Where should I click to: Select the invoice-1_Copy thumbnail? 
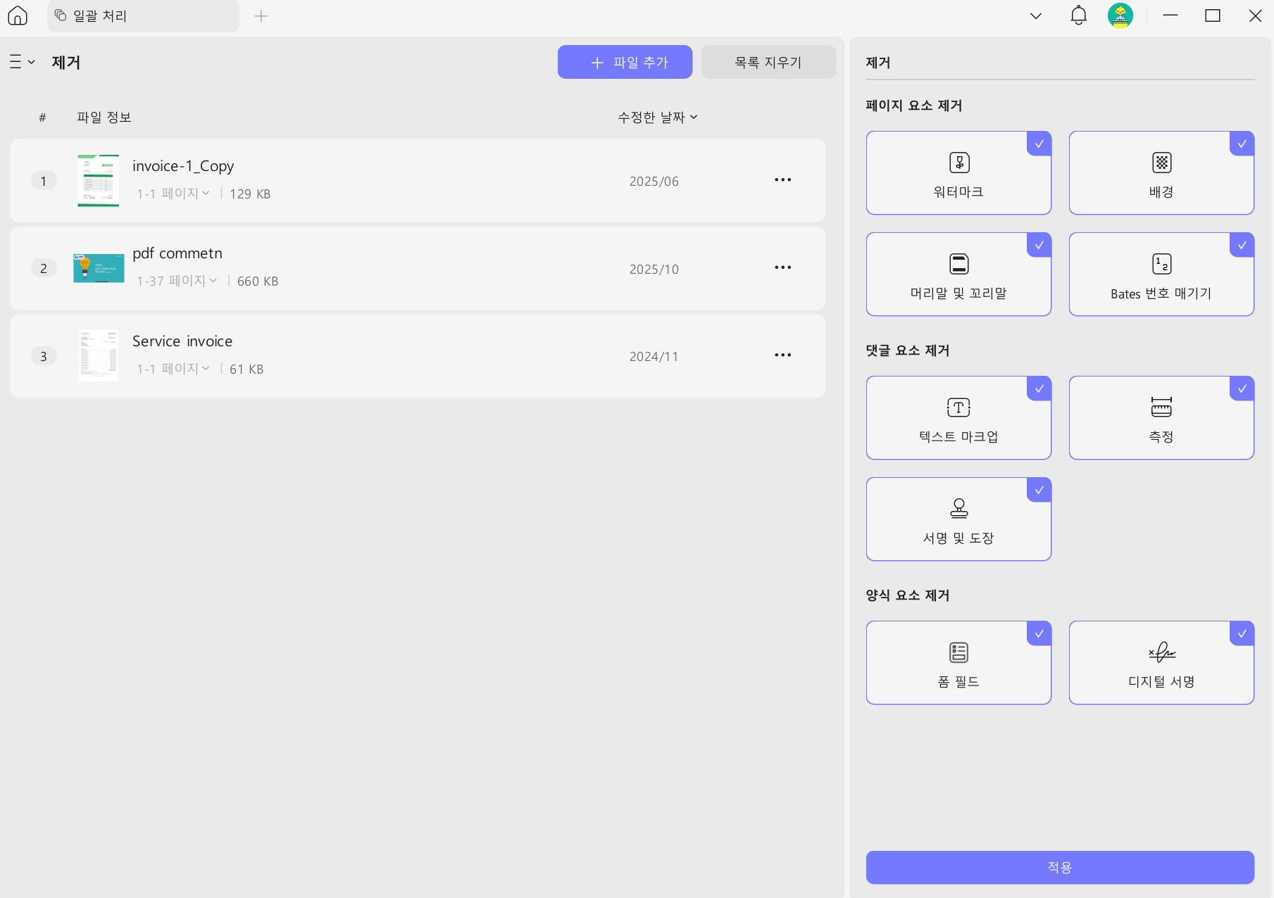99,180
